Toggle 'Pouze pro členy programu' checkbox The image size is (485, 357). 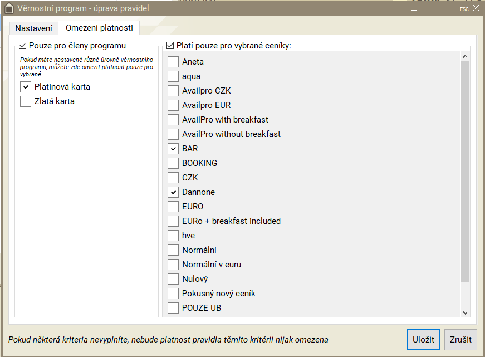(x=23, y=46)
